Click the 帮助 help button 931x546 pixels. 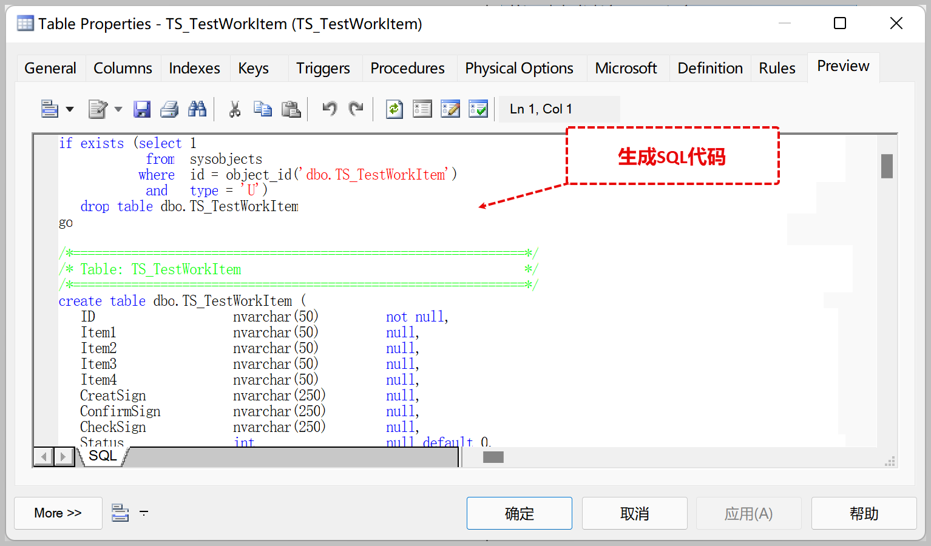click(x=864, y=513)
